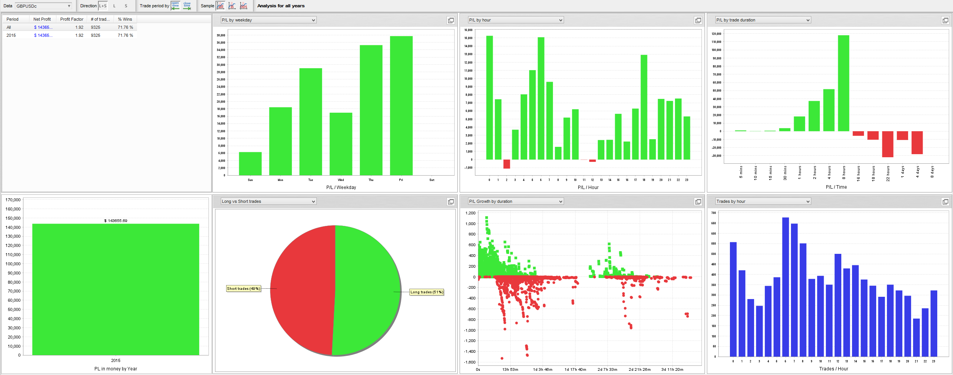Select L+S direction toggle

(x=103, y=6)
